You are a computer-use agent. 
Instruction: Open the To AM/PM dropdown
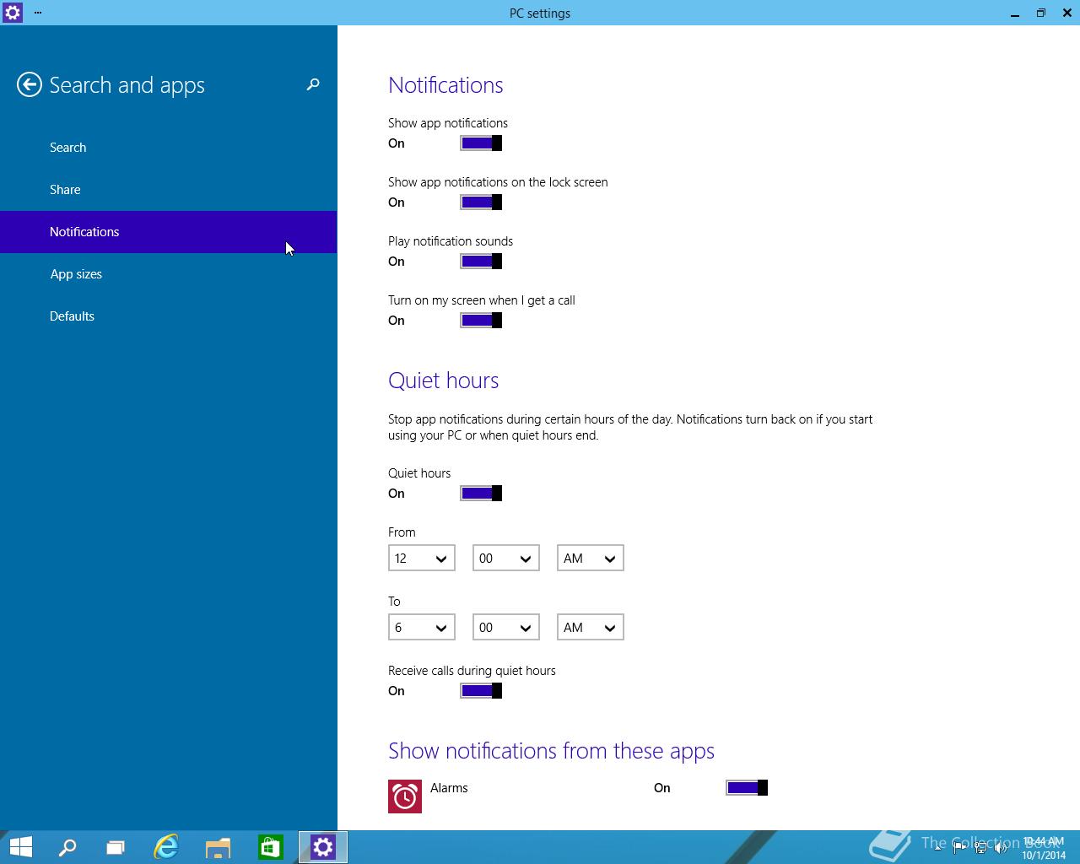pyautogui.click(x=591, y=628)
